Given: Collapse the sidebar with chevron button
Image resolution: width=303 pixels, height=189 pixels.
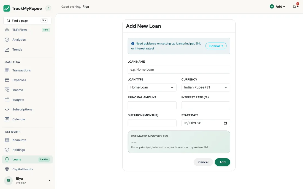Looking at the screenshot, I should (x=48, y=8).
